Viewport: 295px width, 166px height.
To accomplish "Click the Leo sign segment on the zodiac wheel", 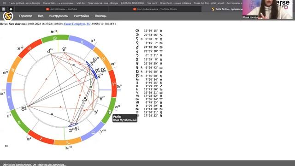I will pos(29,48).
